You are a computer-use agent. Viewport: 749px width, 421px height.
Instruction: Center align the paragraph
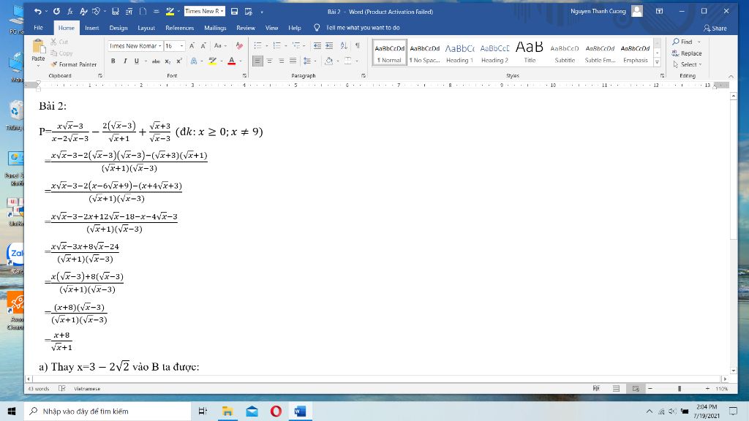pyautogui.click(x=269, y=61)
